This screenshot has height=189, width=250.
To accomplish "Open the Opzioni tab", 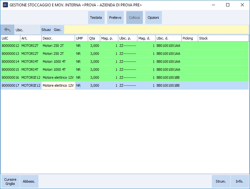I will [x=153, y=18].
